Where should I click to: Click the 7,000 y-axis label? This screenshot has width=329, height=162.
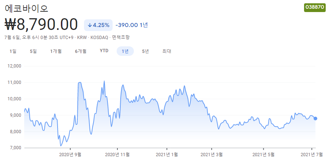click(16, 148)
